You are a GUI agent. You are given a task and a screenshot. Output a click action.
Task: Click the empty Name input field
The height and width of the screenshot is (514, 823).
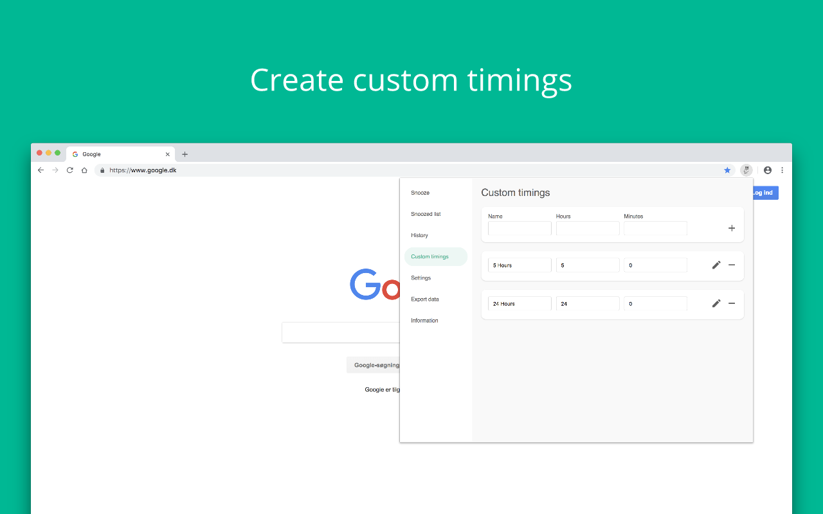[520, 228]
